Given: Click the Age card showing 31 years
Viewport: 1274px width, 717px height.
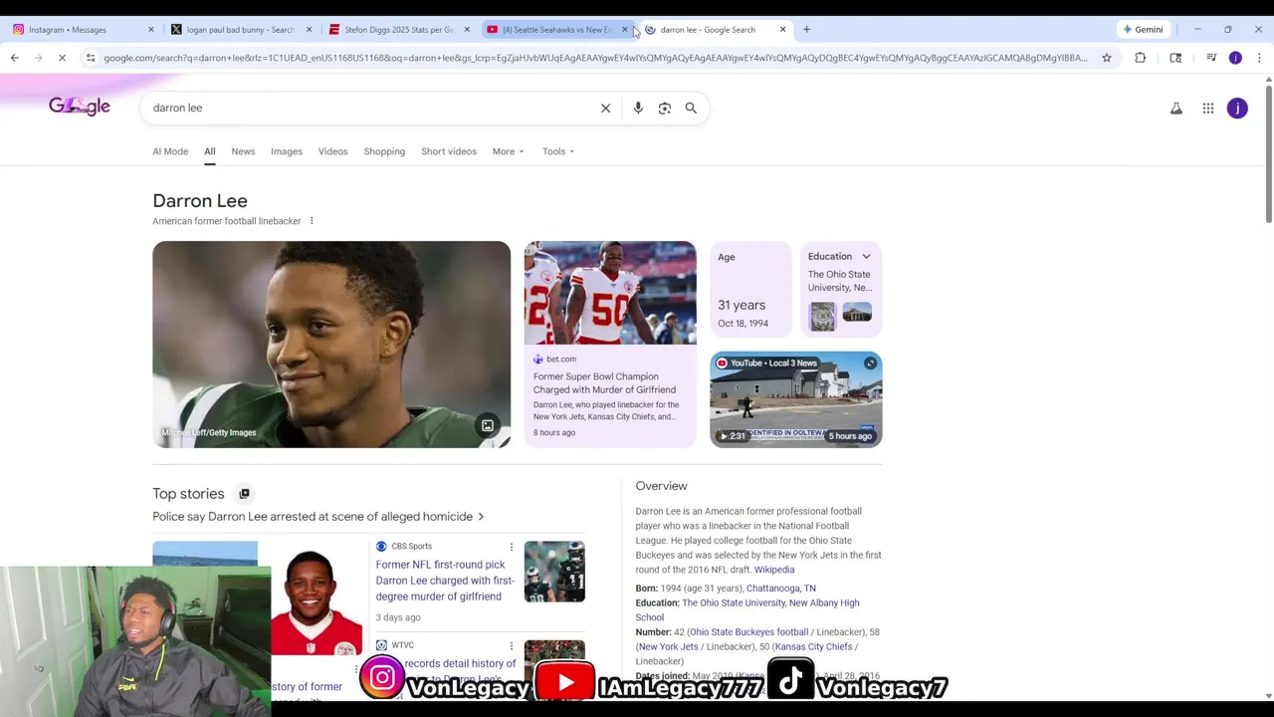Looking at the screenshot, I should (750, 289).
